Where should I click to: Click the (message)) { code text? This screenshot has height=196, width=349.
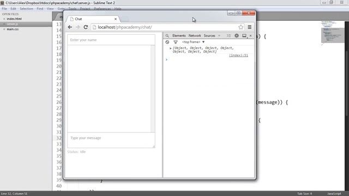coord(272,102)
